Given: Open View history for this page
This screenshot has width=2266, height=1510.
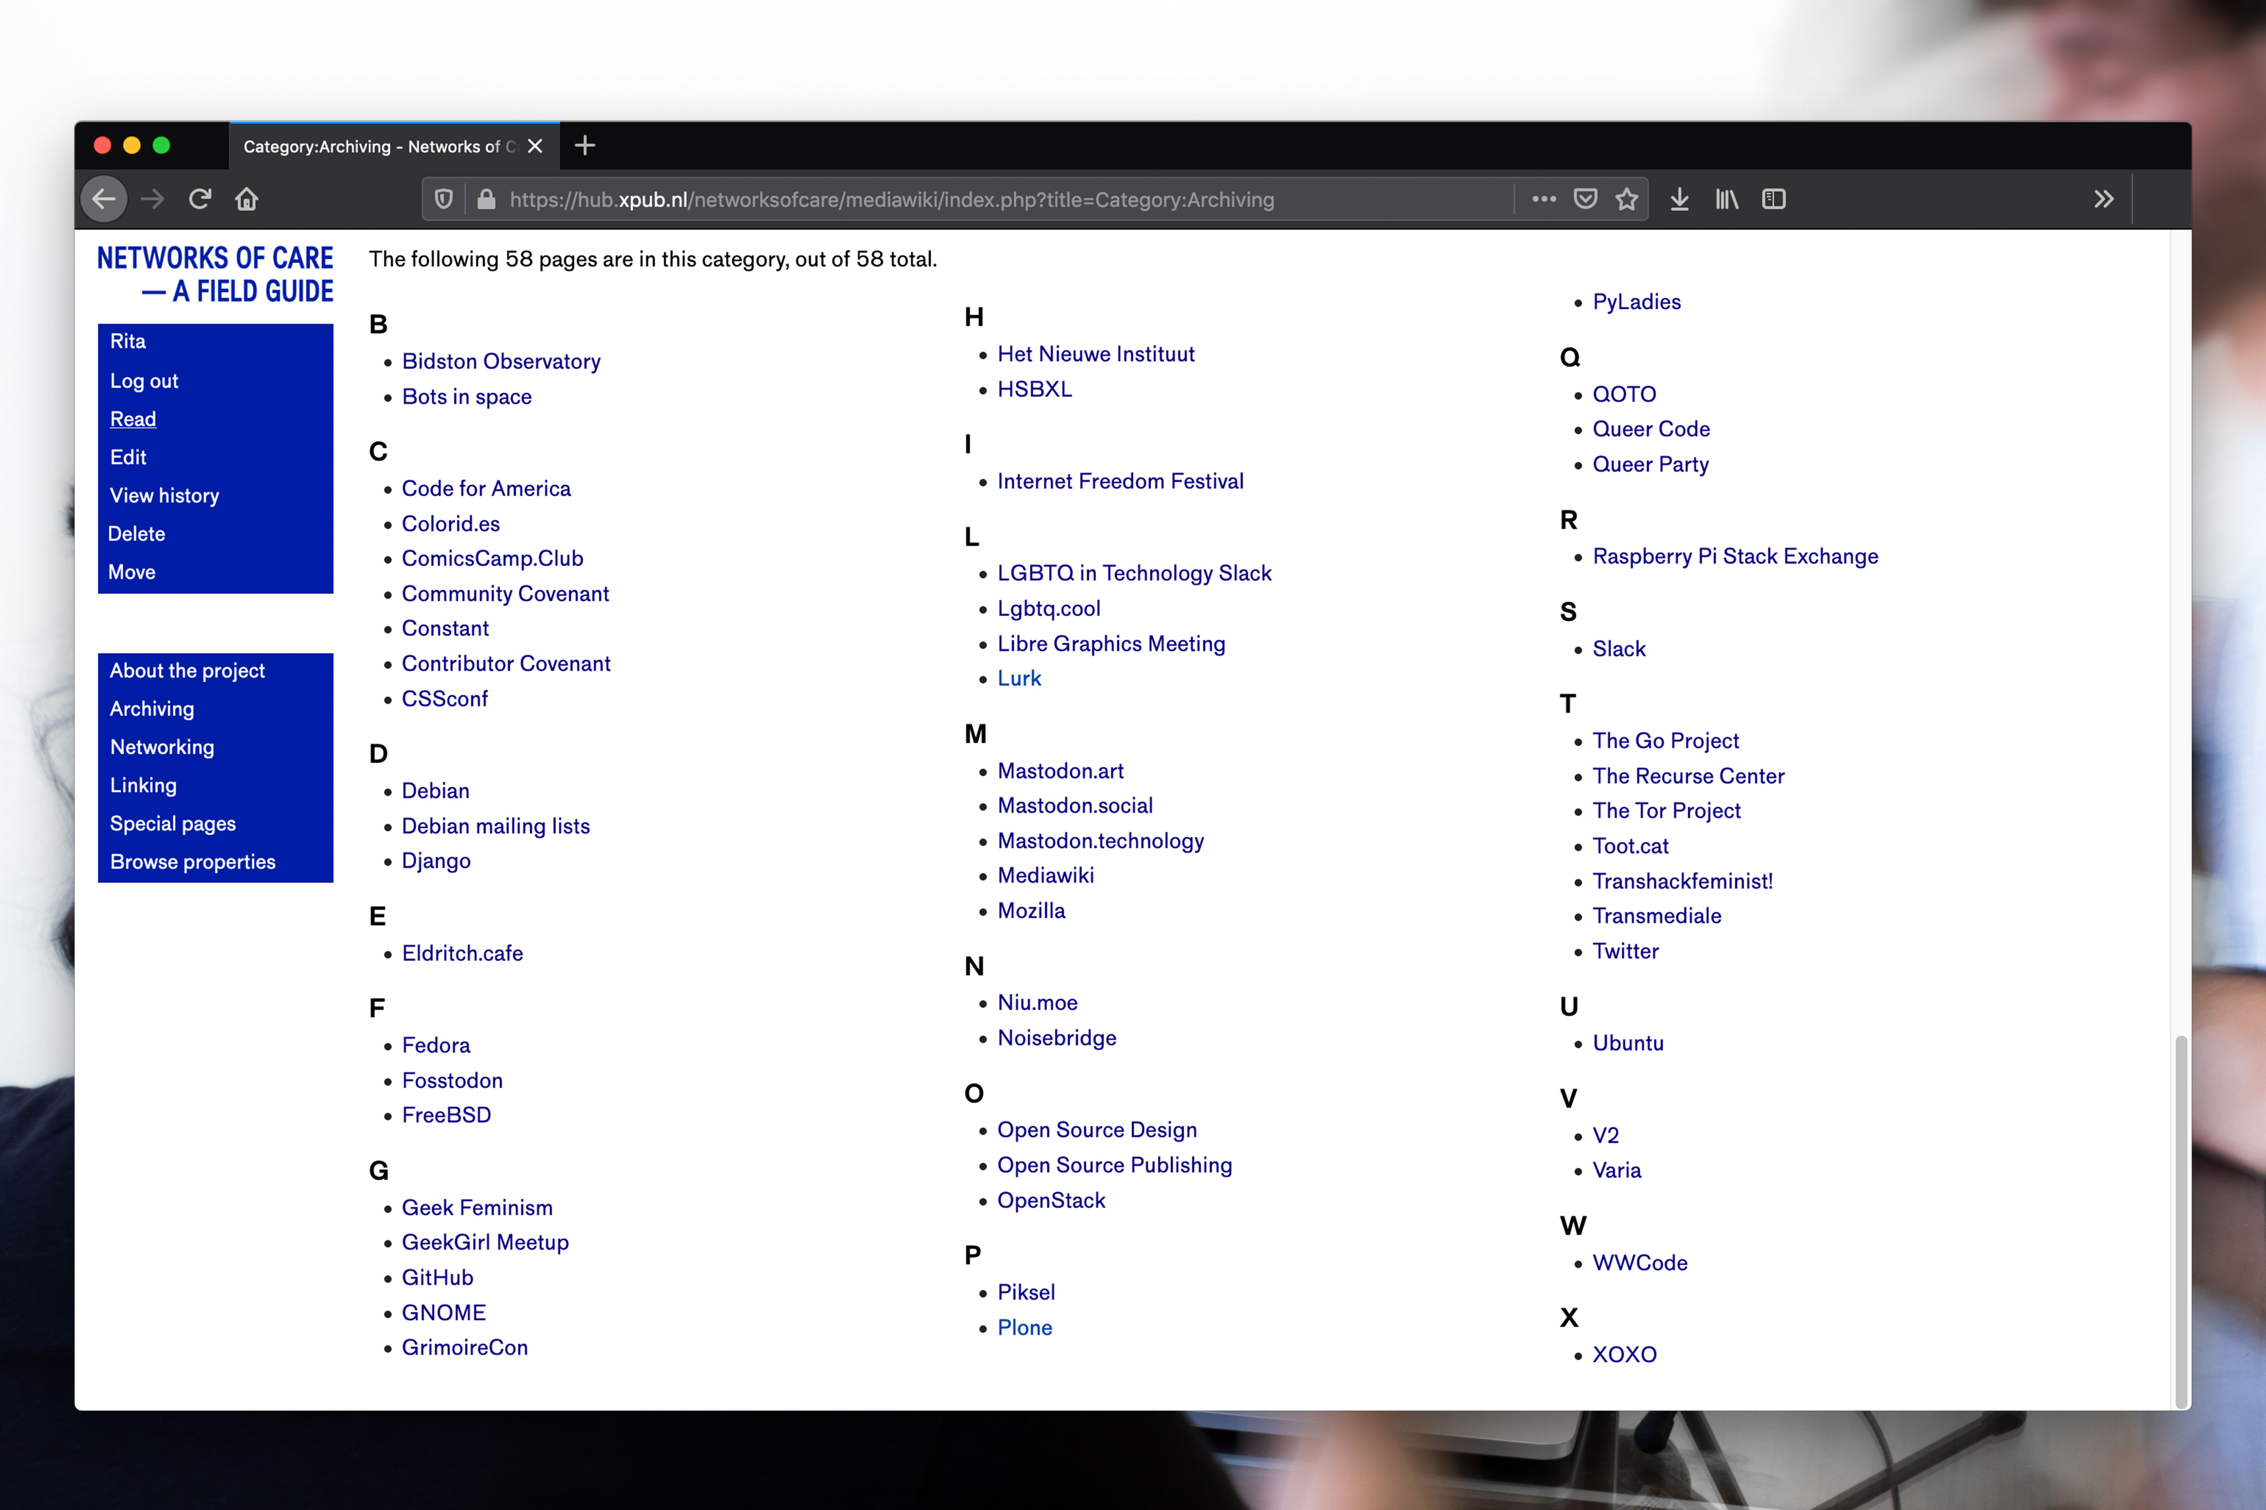Looking at the screenshot, I should pyautogui.click(x=165, y=496).
